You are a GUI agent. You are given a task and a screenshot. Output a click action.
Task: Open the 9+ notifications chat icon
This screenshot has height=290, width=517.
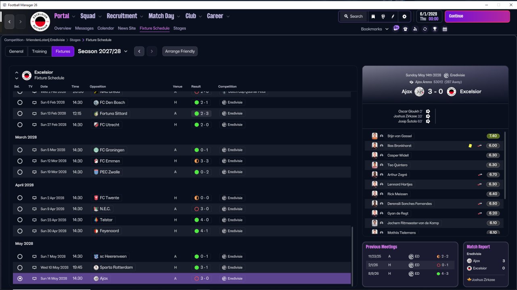coord(396,29)
